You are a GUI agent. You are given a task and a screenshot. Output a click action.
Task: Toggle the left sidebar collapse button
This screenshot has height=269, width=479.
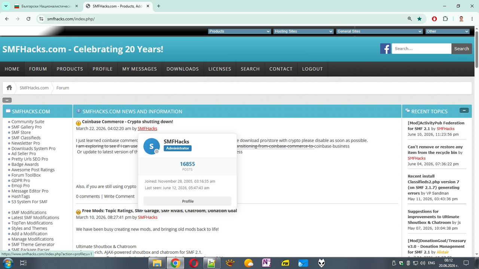pos(7,100)
